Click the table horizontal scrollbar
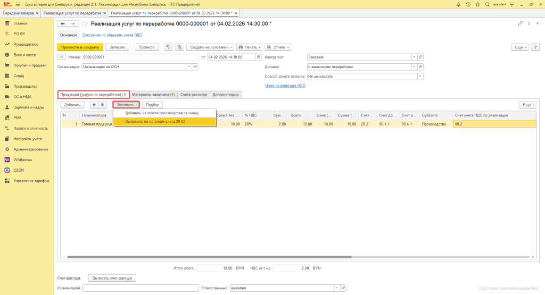 (209, 257)
